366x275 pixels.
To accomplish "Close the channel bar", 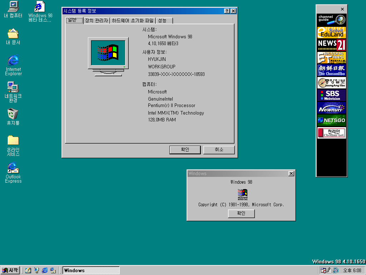I will coord(342,9).
